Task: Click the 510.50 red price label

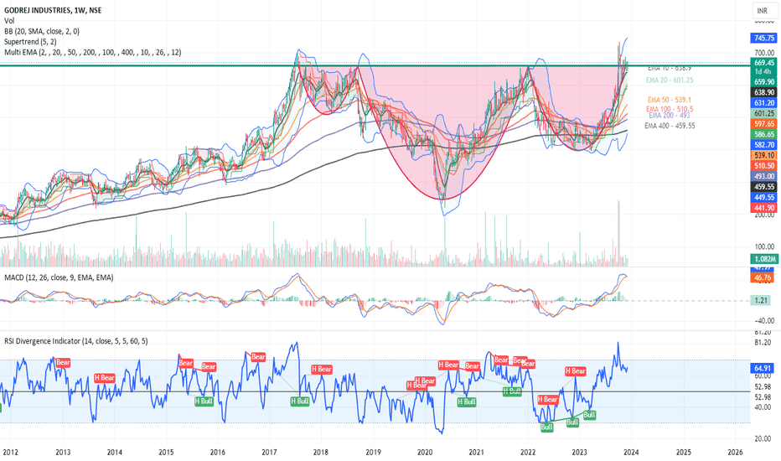Action: tap(764, 165)
